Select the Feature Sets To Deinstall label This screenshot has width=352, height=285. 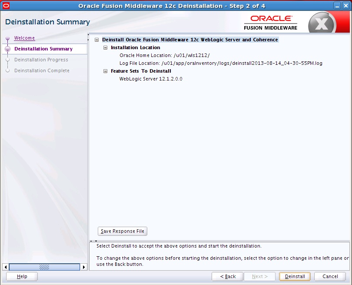click(141, 71)
